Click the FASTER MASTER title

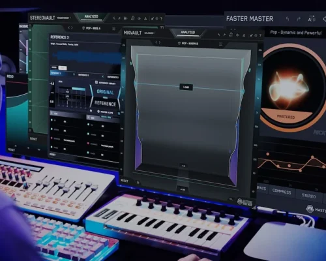(x=250, y=19)
